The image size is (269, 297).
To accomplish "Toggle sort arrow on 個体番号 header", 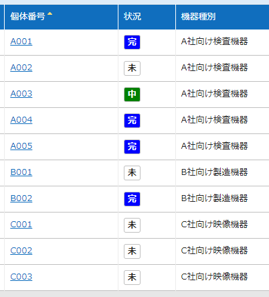I will click(50, 14).
